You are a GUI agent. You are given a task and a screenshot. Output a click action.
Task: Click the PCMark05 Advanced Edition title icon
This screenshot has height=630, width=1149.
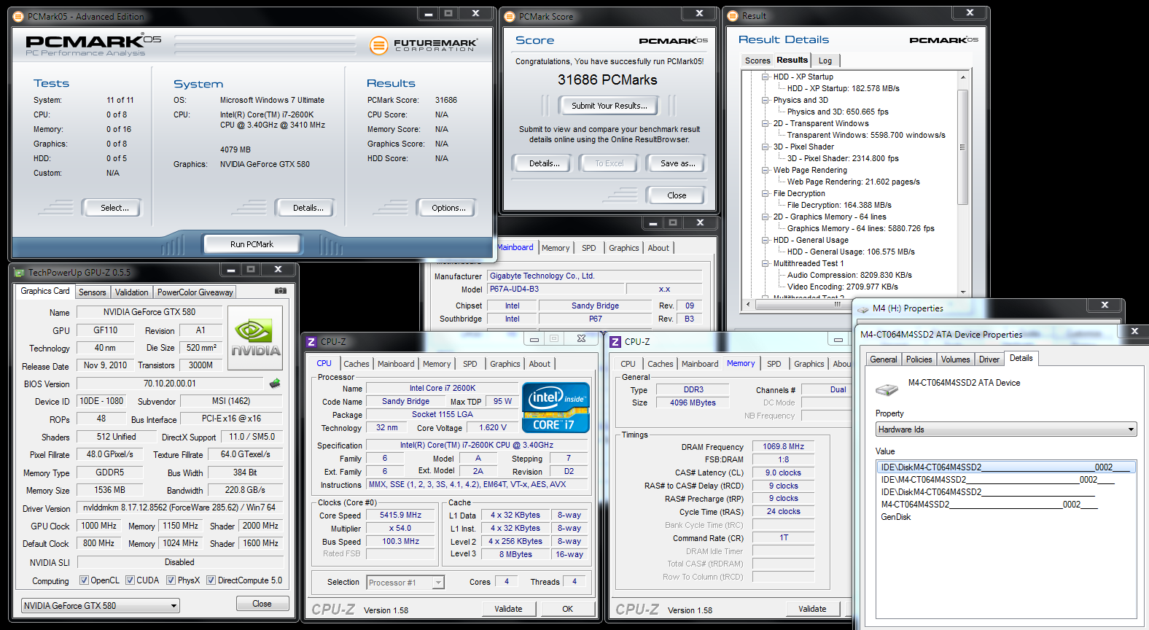pyautogui.click(x=19, y=16)
